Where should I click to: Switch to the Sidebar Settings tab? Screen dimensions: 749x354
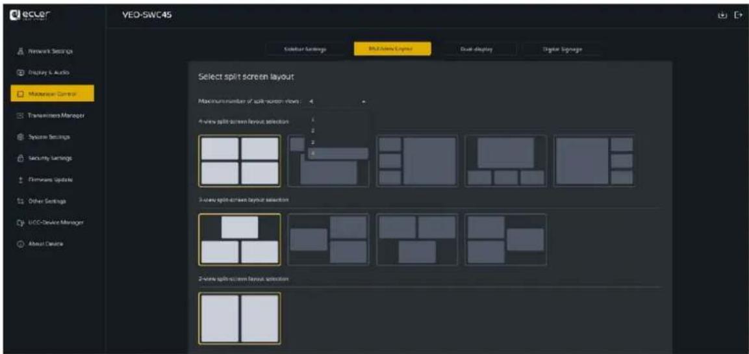[x=305, y=49]
